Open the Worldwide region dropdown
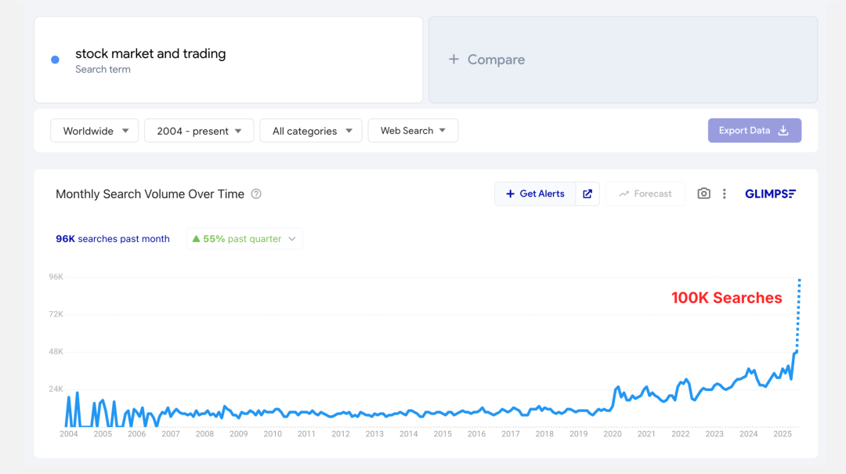Screen dimensions: 846x474 click(x=94, y=131)
